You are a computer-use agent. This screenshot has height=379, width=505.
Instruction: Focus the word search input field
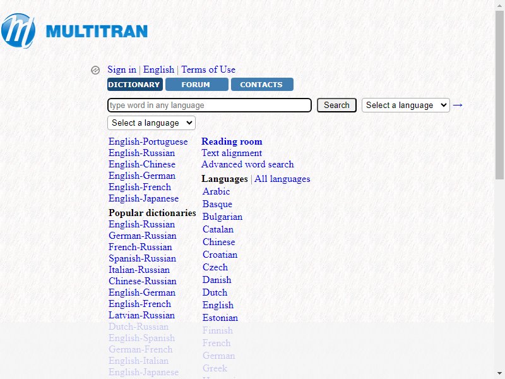click(x=210, y=105)
